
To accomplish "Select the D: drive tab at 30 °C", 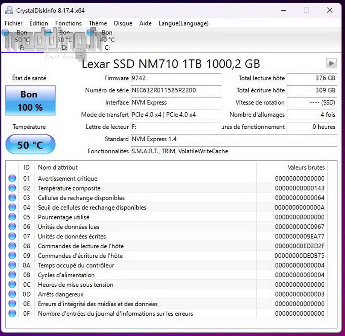I will tap(64, 40).
